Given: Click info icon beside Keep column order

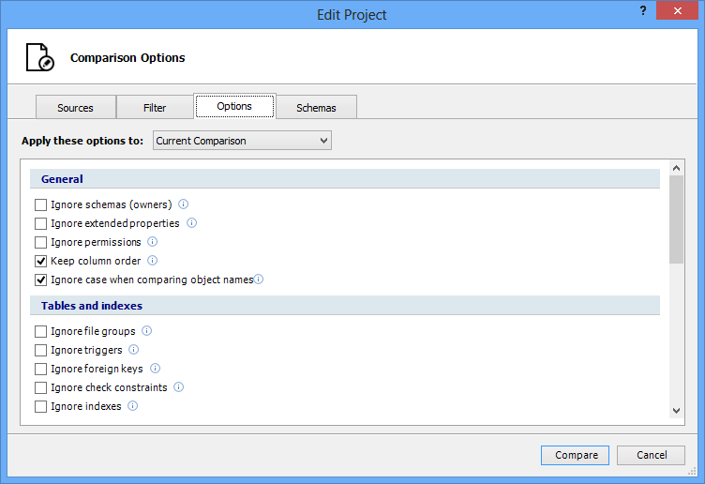Looking at the screenshot, I should click(153, 261).
